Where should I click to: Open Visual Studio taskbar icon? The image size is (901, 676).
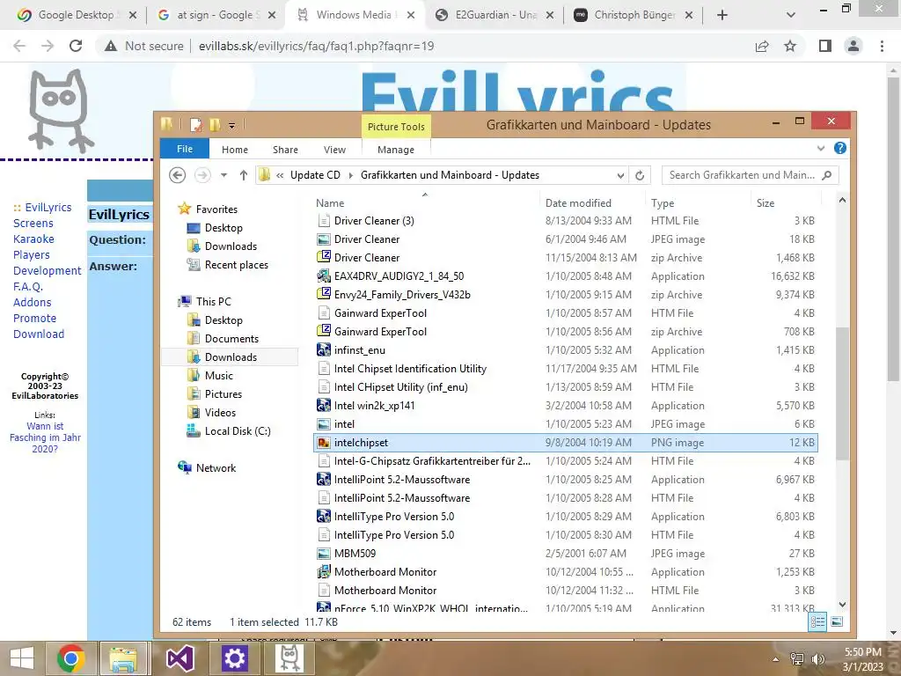179,658
